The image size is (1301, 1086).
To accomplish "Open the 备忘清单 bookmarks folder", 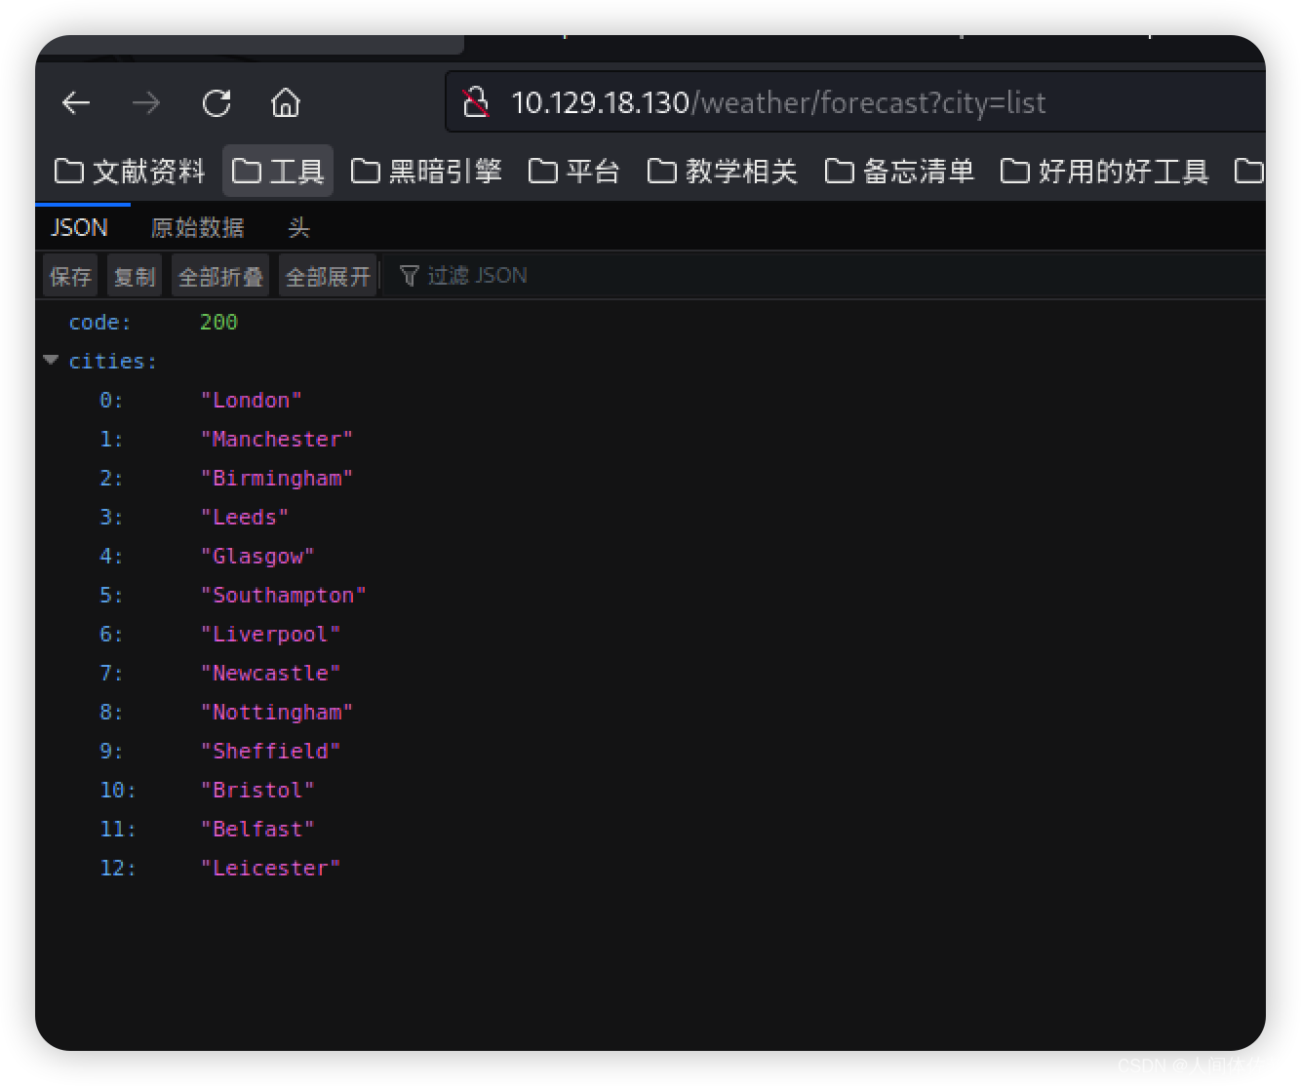I will click(899, 172).
